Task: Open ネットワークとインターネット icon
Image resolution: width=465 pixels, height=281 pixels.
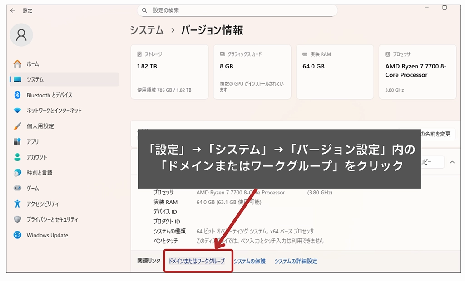Action: coord(17,111)
